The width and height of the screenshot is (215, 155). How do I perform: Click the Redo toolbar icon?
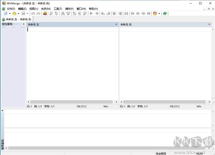point(38,14)
